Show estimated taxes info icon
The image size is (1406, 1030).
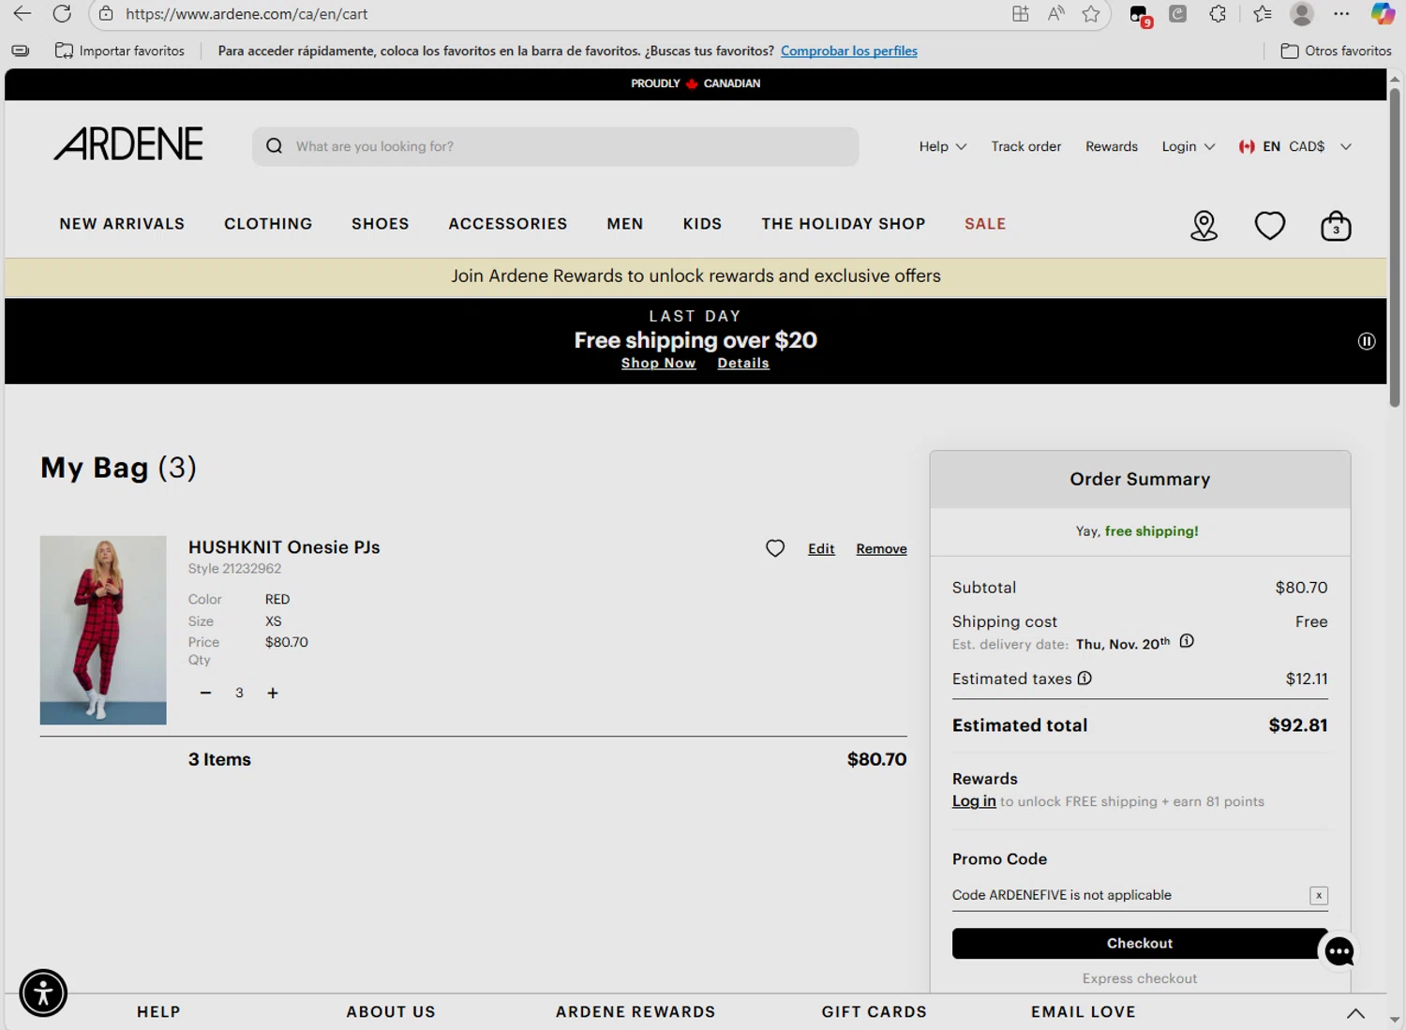(1084, 679)
